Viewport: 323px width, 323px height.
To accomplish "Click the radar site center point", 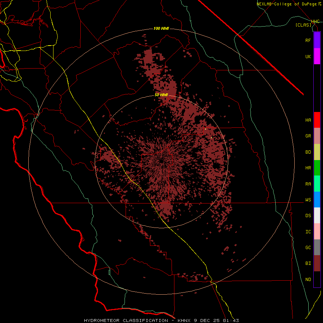I will pos(161,162).
